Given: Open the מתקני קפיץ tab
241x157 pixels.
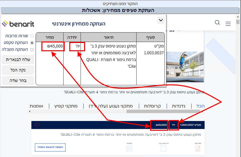Looking at the screenshot, I should pos(66,106).
